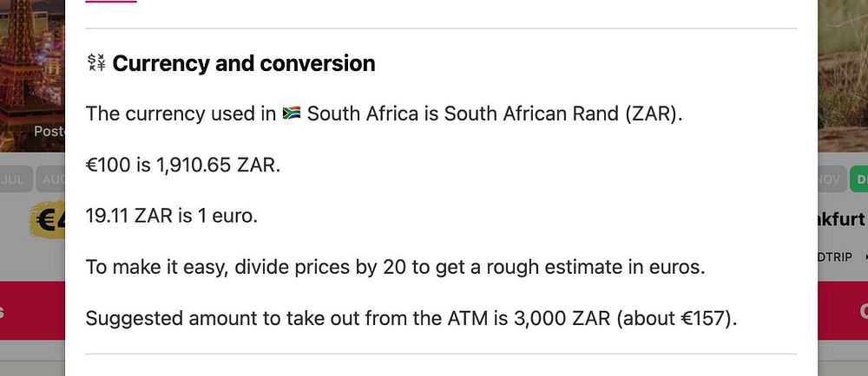Click the arrow icon beside ROUNDTRIP label
Image resolution: width=868 pixels, height=376 pixels.
click(865, 256)
